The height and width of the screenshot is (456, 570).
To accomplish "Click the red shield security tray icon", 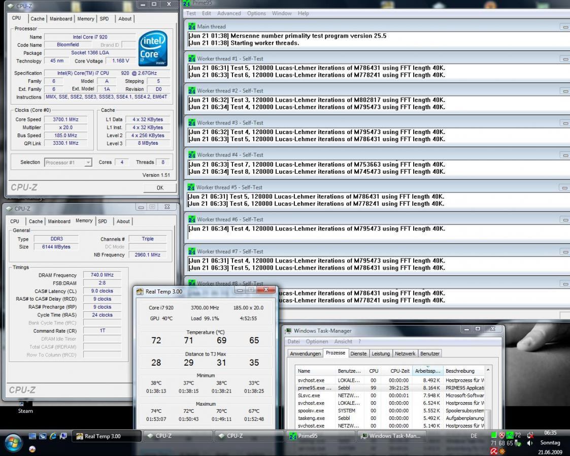I will point(501,435).
